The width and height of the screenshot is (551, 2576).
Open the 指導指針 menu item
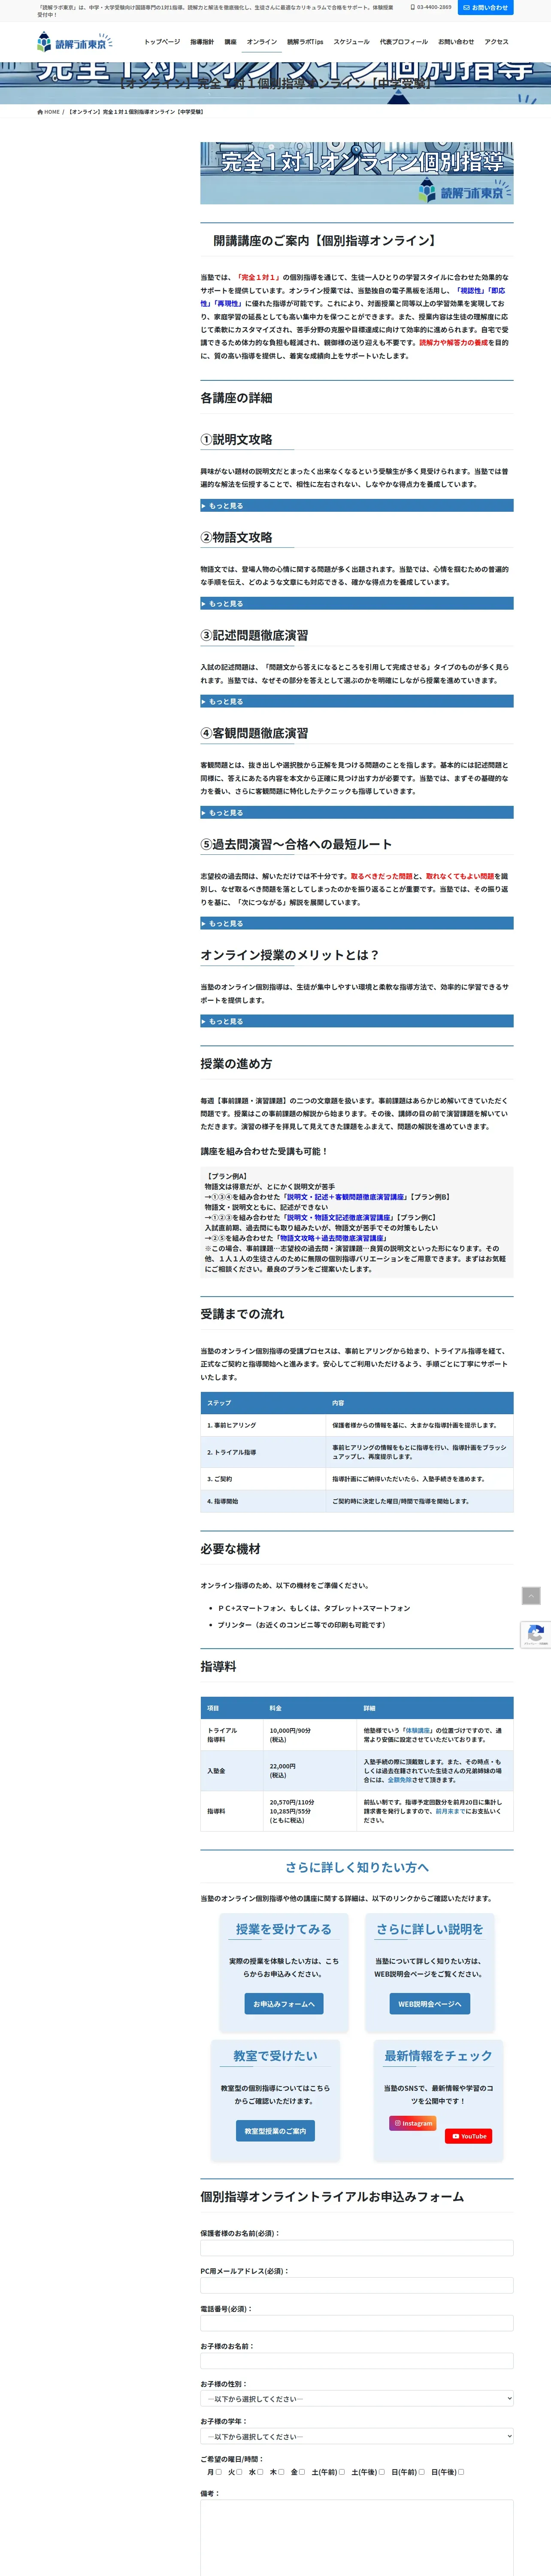(x=202, y=42)
